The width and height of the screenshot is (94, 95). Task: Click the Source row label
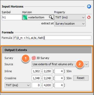coord(9,64)
